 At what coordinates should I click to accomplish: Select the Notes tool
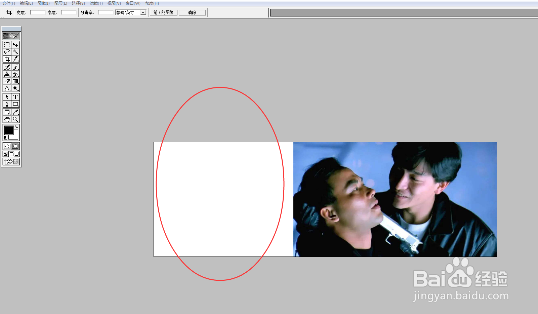[x=7, y=112]
